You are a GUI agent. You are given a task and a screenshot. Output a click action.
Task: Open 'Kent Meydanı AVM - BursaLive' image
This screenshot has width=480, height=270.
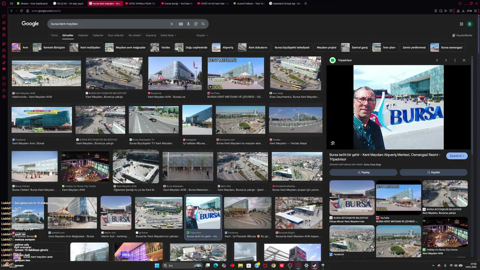[x=175, y=73]
